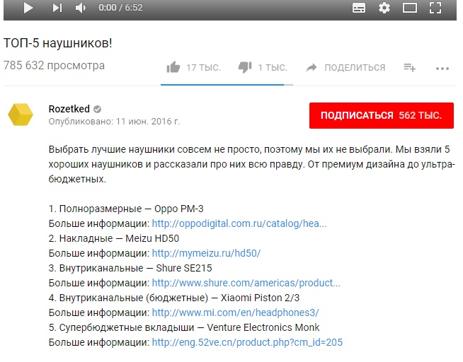Click the like count 17 тыс.
This screenshot has width=463, height=362.
click(x=203, y=67)
